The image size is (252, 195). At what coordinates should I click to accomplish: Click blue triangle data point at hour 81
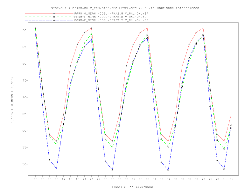click(224, 169)
